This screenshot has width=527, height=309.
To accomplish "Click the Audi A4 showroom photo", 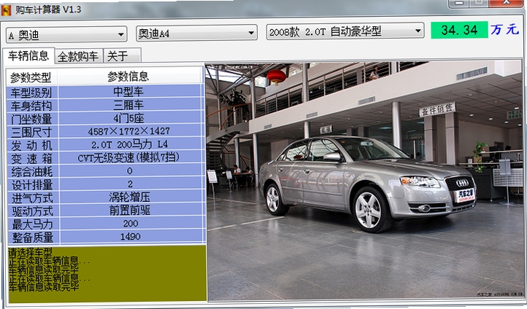I will [x=365, y=181].
